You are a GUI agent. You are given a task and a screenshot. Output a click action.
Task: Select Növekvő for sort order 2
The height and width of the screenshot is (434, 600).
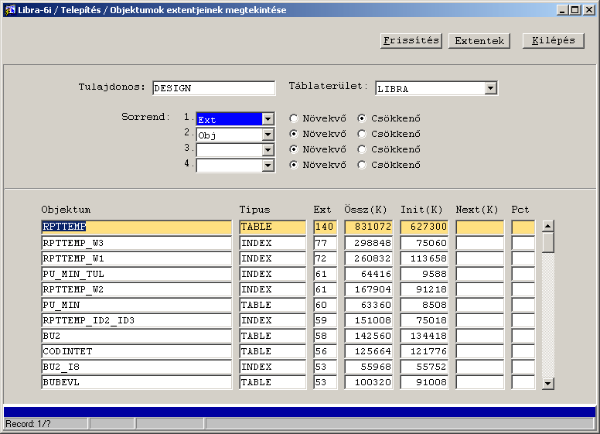coord(294,134)
